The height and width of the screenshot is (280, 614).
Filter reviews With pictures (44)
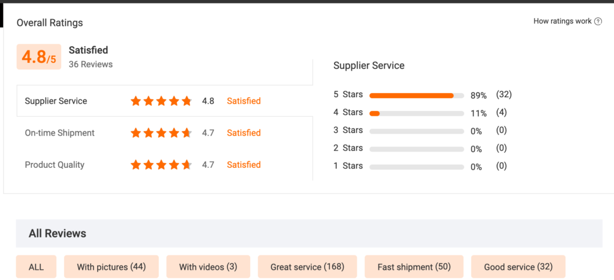111,267
